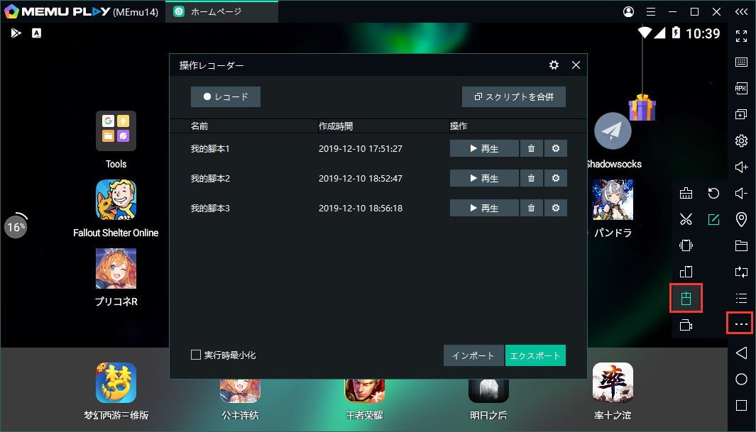
Task: Delete 我的脚本2 using its trash icon
Action: coord(531,178)
